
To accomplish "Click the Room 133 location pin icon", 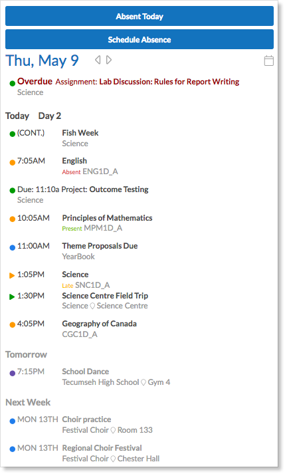I will pyautogui.click(x=113, y=430).
